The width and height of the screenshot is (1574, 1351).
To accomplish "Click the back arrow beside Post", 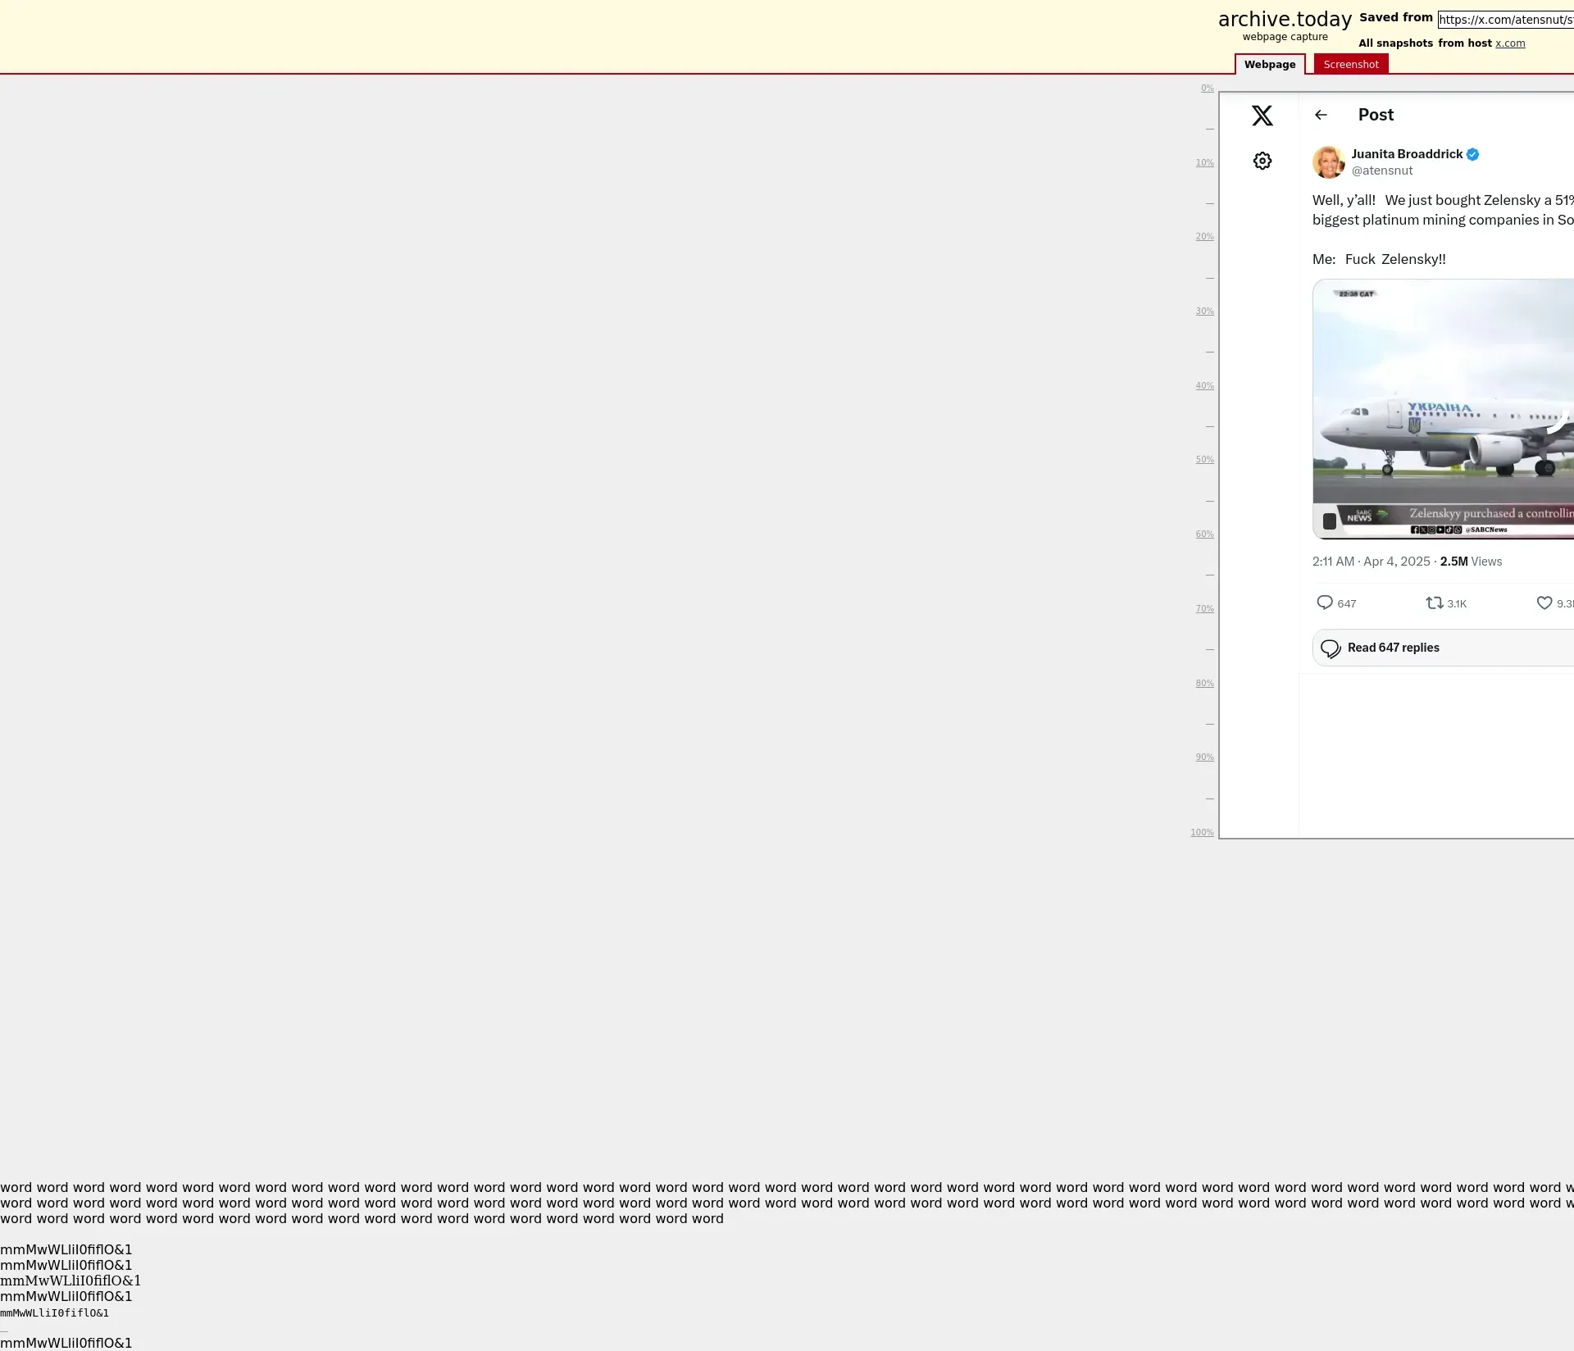I will tap(1320, 115).
